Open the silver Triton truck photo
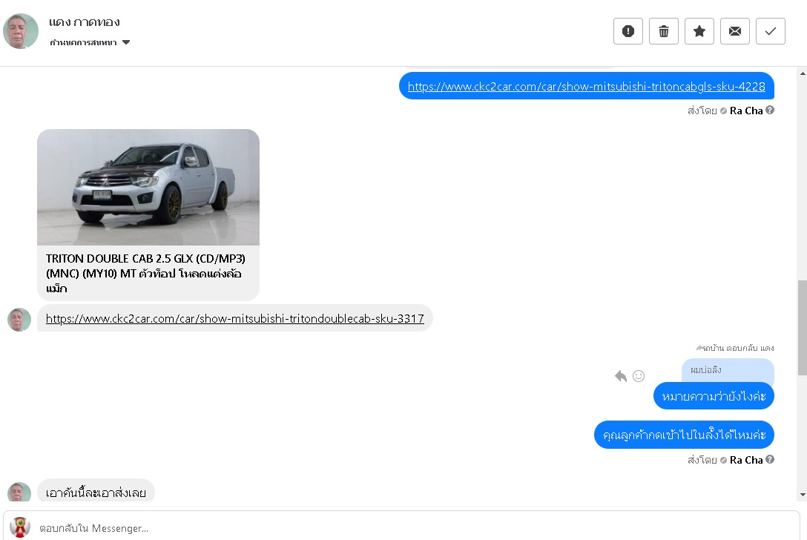The image size is (807, 540). click(148, 188)
